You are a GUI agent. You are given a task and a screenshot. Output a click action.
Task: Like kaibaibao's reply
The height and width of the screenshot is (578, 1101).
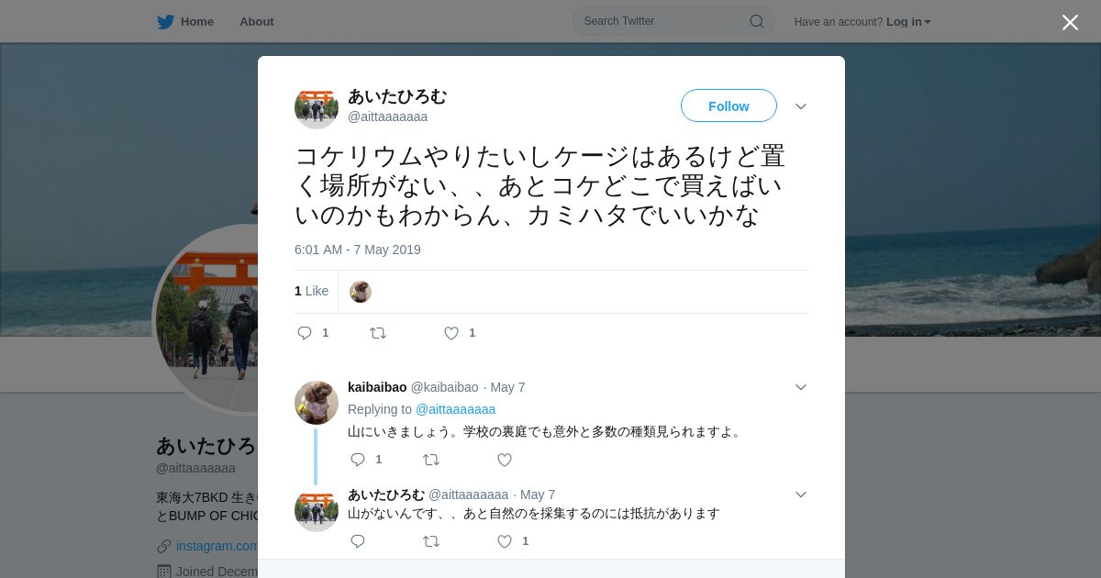pyautogui.click(x=505, y=460)
